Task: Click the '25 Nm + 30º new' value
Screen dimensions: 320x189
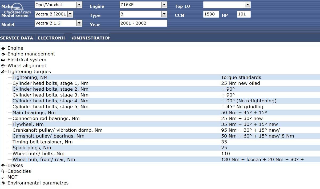Action: pyautogui.click(x=242, y=118)
